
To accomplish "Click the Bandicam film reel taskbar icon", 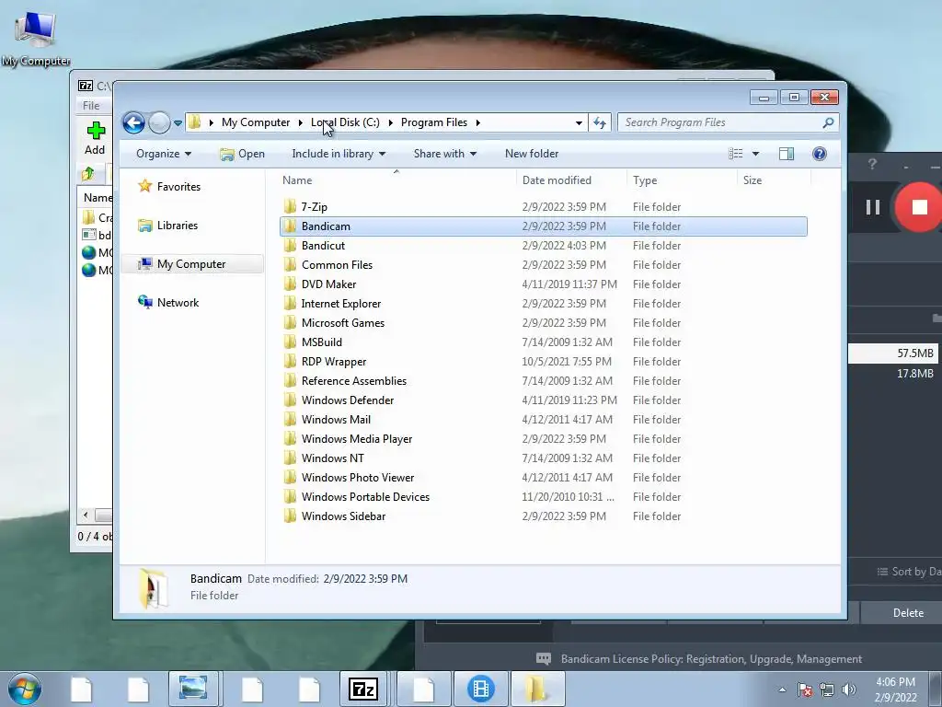I will (x=480, y=689).
